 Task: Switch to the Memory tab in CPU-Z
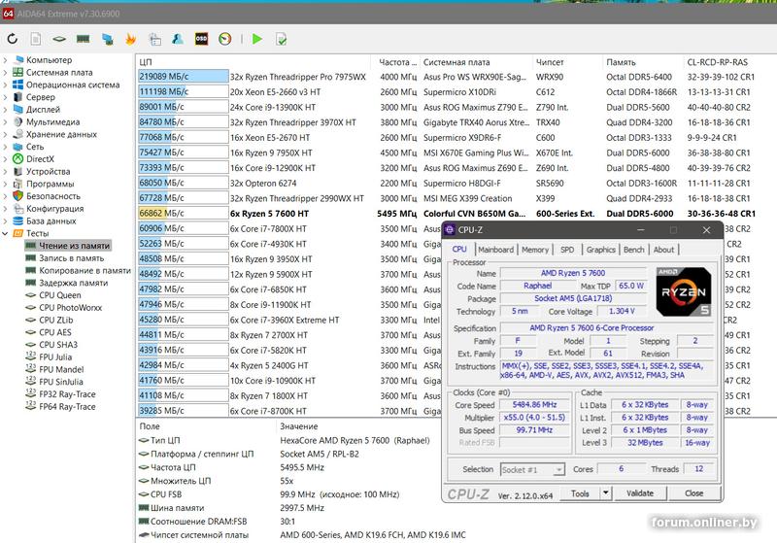tap(534, 250)
